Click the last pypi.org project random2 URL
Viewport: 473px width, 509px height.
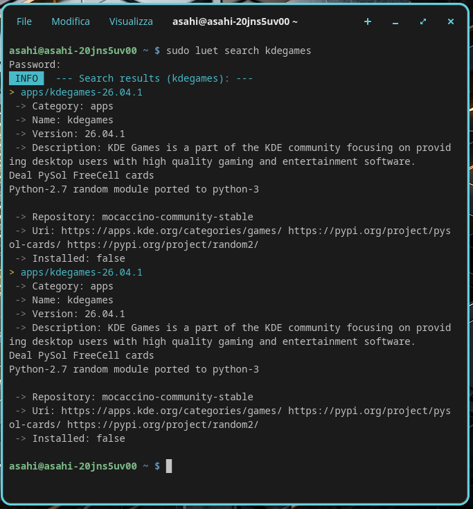tap(163, 425)
